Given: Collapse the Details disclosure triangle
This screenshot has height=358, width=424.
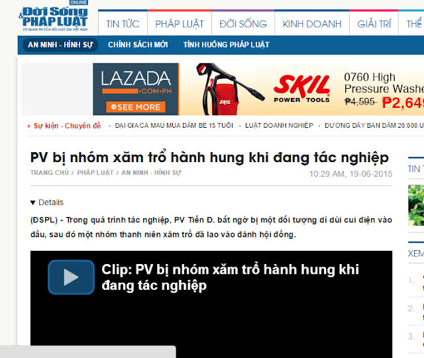Looking at the screenshot, I should click(32, 202).
